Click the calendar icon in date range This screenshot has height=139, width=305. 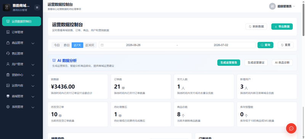pyautogui.click(x=102, y=45)
